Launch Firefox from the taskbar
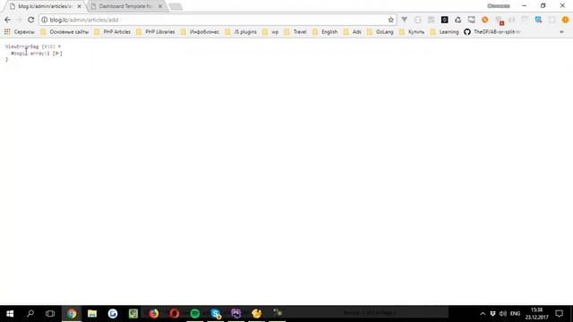The image size is (573, 322). tap(154, 313)
